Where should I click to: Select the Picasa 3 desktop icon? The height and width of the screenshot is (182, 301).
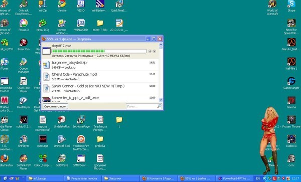coord(24,25)
